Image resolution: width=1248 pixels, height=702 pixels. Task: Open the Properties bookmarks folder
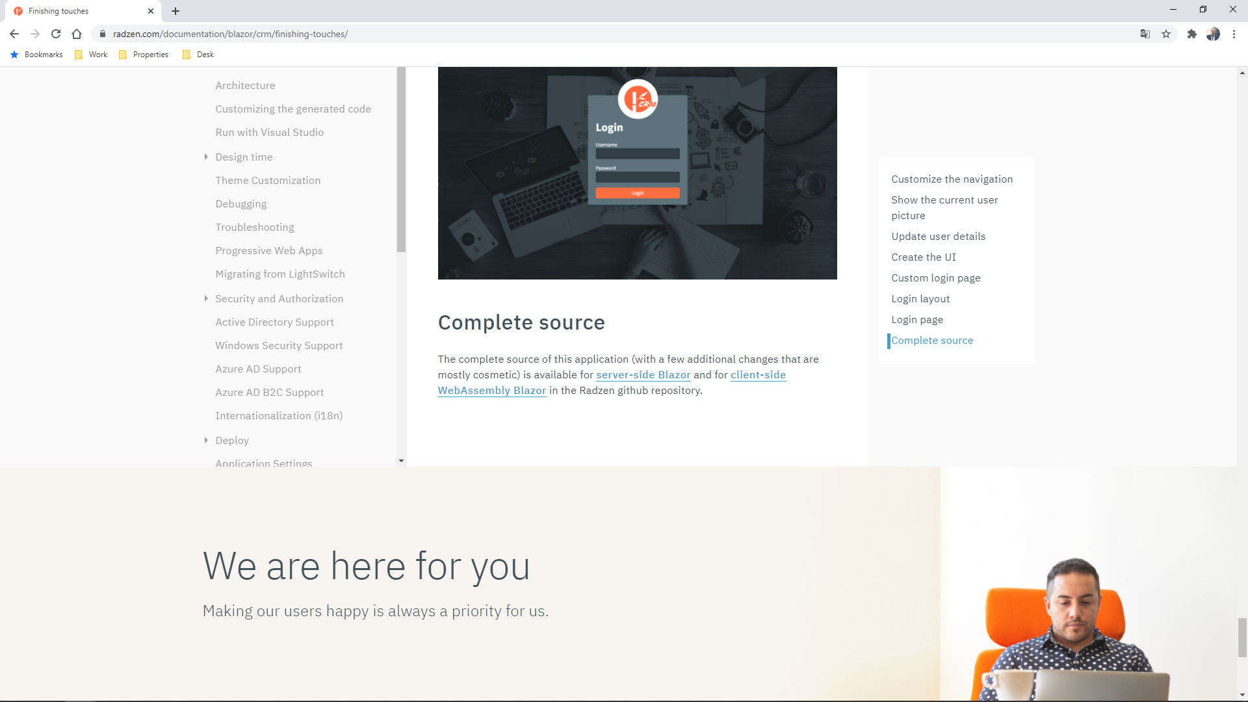[144, 55]
